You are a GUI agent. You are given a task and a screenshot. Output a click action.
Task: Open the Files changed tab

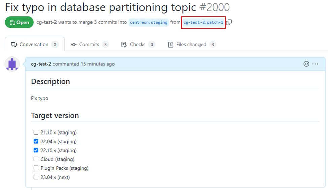click(x=191, y=44)
